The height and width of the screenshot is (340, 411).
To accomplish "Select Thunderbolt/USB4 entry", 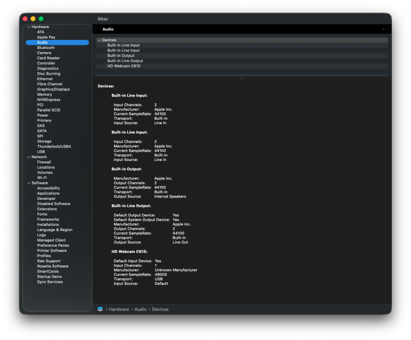I will click(54, 146).
